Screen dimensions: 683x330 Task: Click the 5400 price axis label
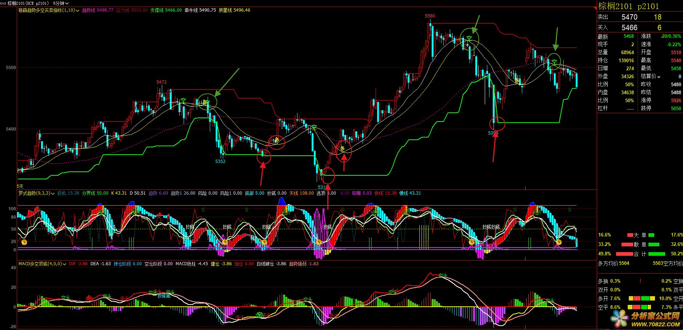tap(11, 129)
